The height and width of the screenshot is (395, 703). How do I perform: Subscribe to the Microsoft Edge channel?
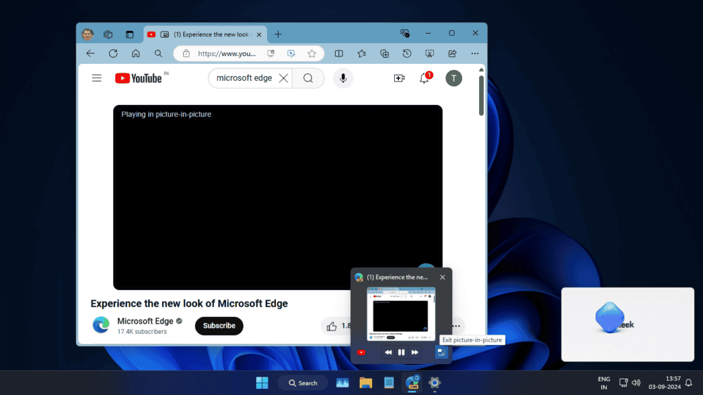click(219, 326)
